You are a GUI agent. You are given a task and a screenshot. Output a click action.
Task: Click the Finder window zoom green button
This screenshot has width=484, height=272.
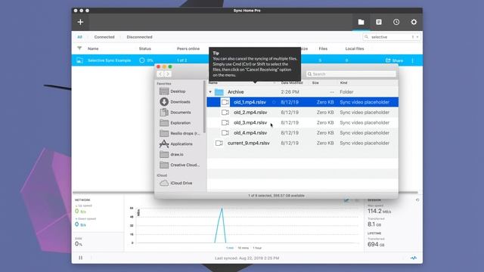(x=170, y=66)
